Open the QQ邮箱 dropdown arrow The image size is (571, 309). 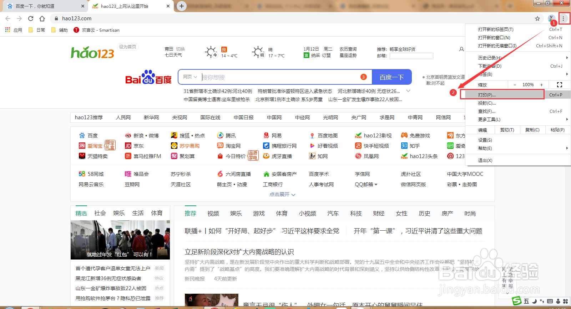click(x=376, y=184)
